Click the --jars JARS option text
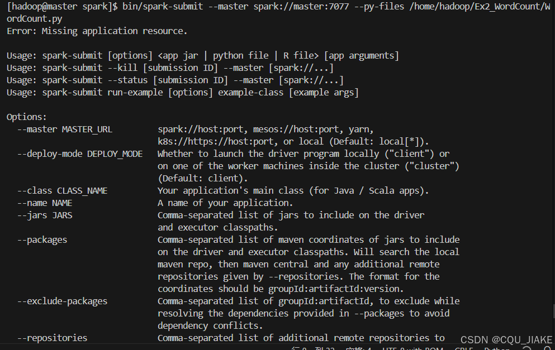 click(x=45, y=215)
